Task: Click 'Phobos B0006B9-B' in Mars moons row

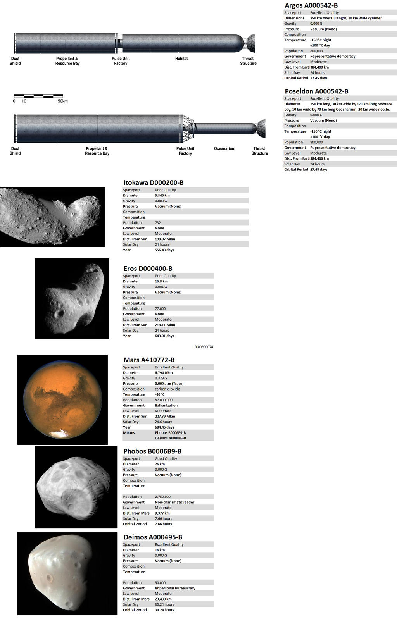Action: point(170,432)
